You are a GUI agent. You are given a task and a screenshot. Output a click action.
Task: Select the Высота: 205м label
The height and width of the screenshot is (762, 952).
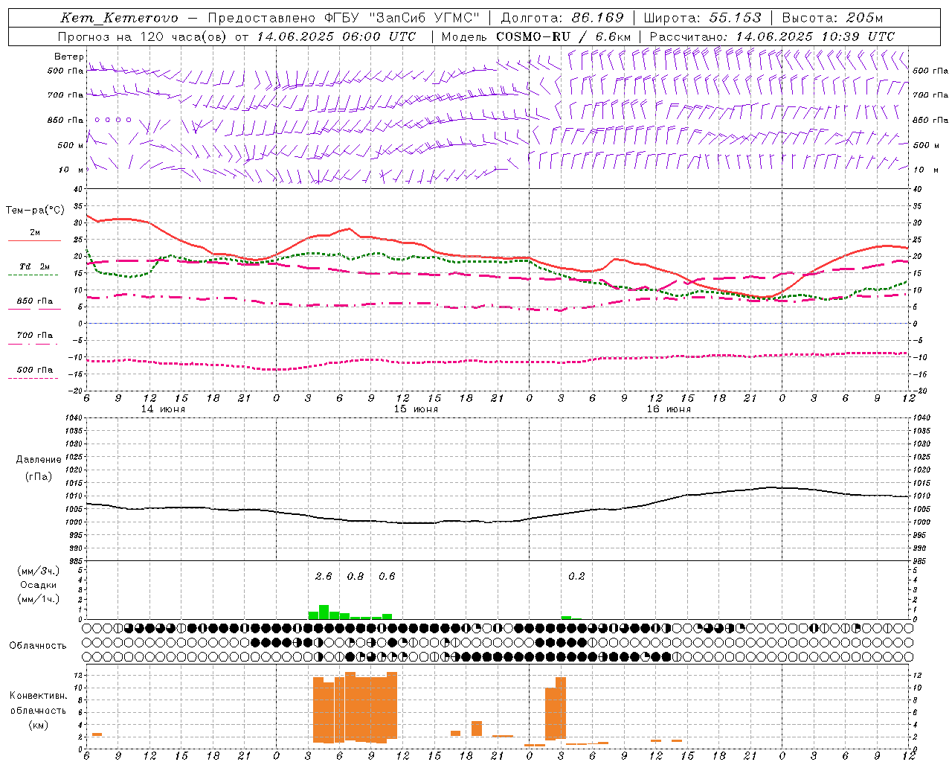(833, 18)
